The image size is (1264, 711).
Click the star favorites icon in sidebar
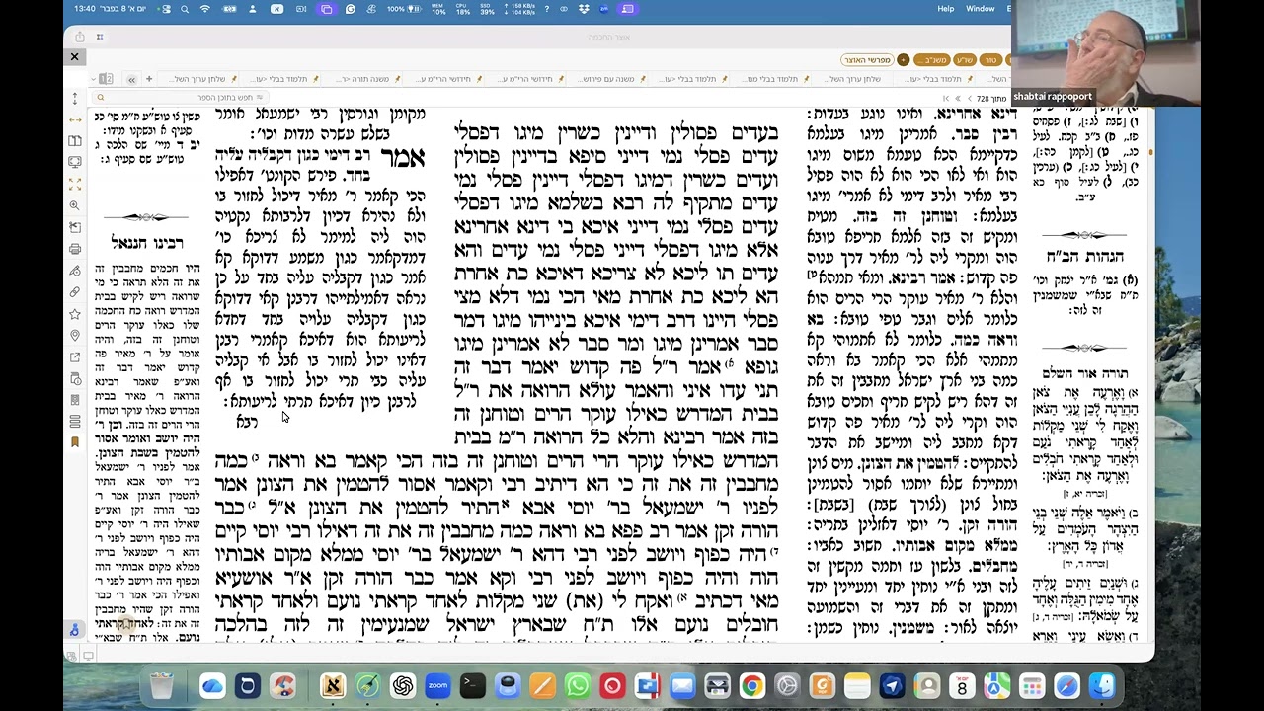(x=74, y=314)
